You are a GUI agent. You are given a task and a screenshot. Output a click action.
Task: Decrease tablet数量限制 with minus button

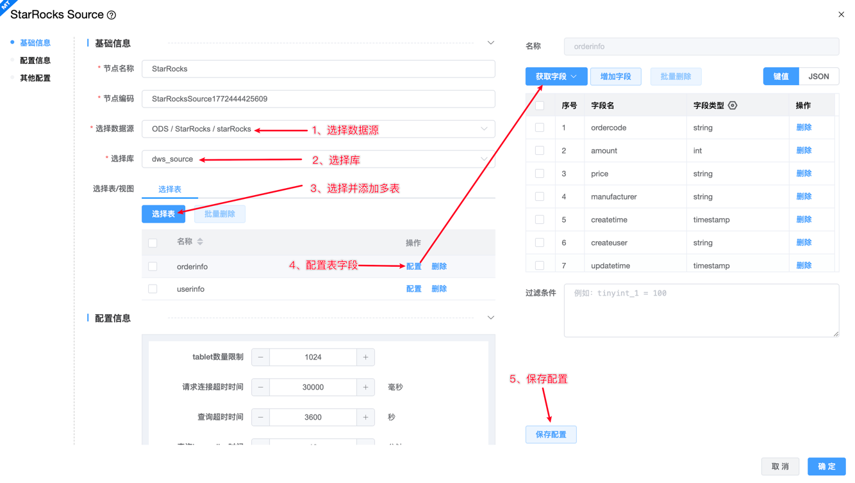click(261, 357)
